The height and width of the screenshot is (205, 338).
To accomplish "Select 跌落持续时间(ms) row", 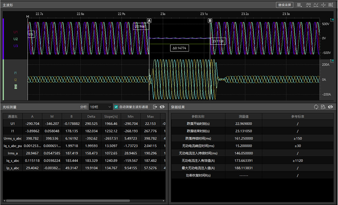I will (252, 139).
